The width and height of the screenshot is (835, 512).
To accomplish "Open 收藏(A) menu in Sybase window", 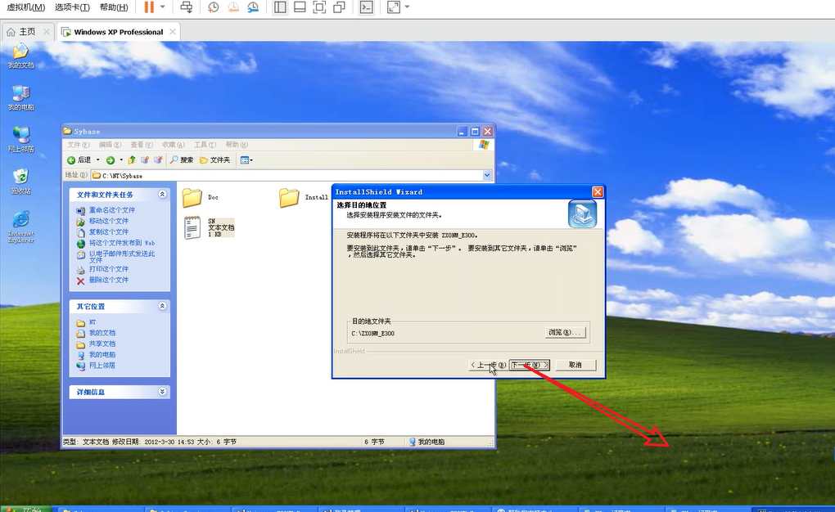I will 173,145.
